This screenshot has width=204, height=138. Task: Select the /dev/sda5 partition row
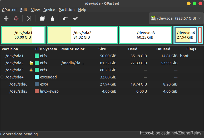point(102,91)
